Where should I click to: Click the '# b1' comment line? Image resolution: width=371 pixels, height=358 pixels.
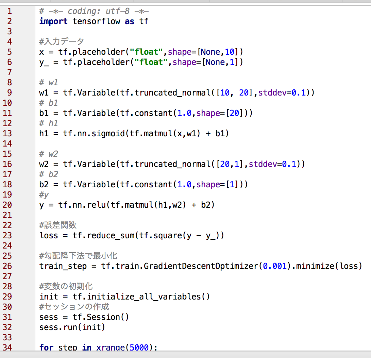[x=49, y=103]
